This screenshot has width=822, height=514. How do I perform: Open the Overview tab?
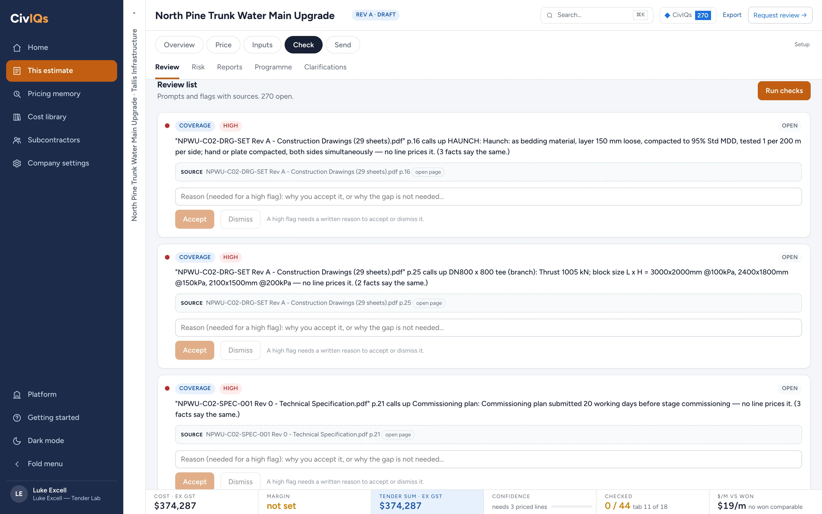pyautogui.click(x=179, y=45)
